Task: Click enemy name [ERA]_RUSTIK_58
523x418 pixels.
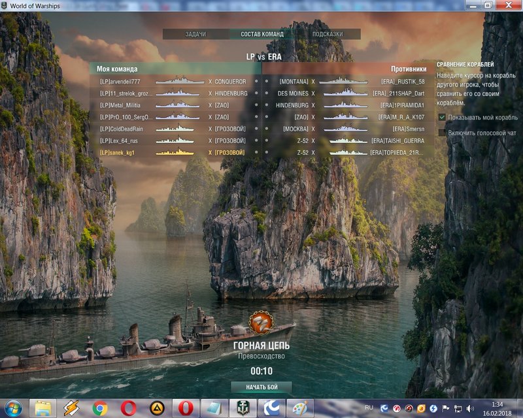Action: tap(403, 82)
